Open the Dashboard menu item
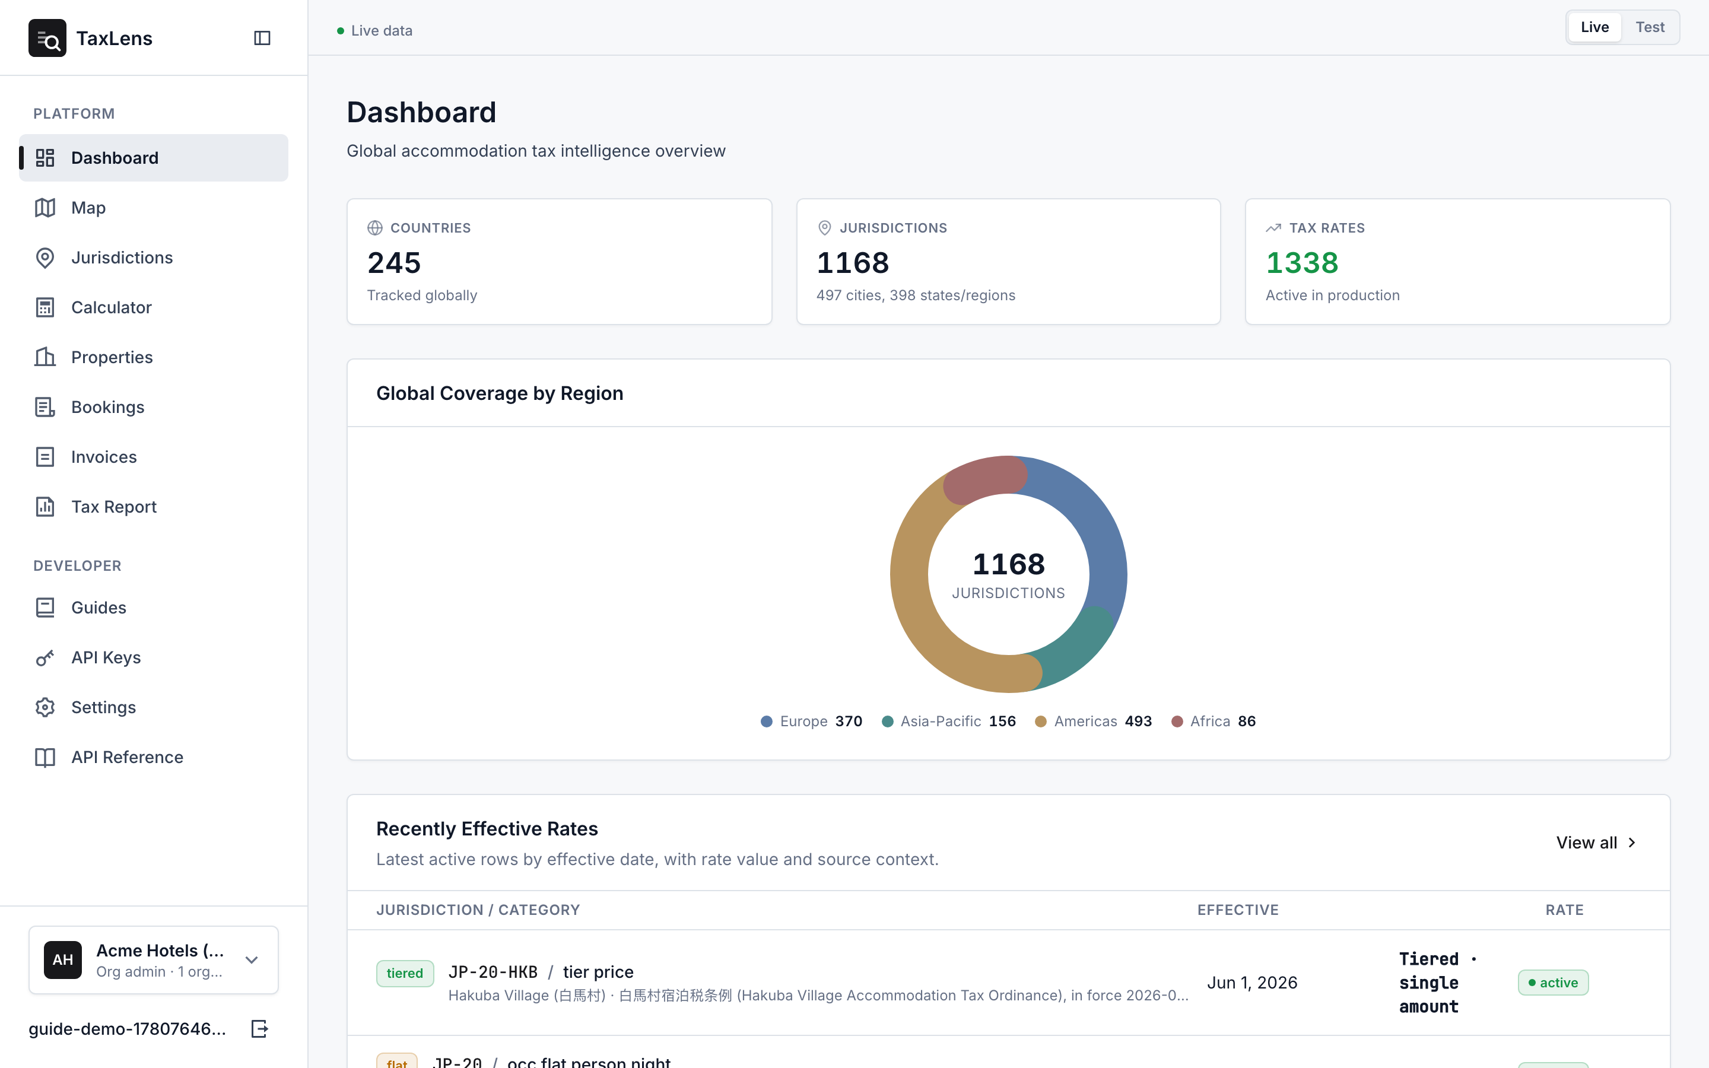 pyautogui.click(x=153, y=157)
